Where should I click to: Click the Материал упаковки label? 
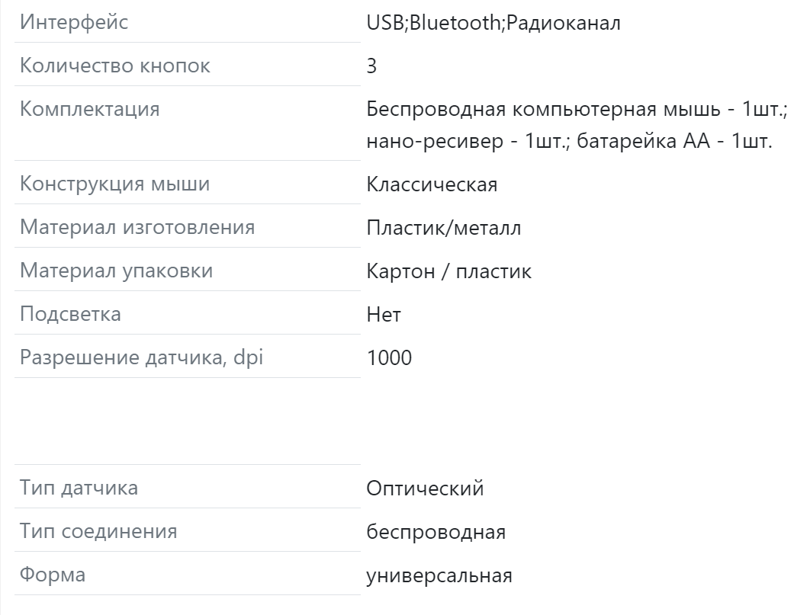click(x=116, y=271)
